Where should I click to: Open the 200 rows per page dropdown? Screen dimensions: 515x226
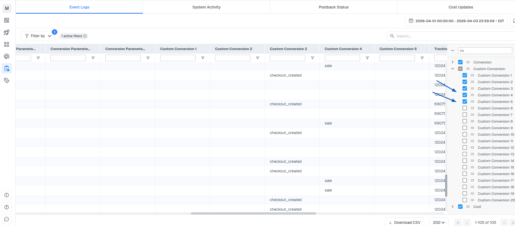pos(439,222)
